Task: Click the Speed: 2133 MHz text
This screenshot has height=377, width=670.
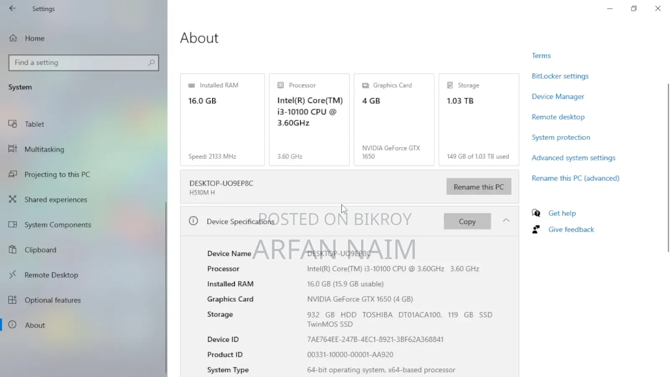Action: (x=212, y=156)
